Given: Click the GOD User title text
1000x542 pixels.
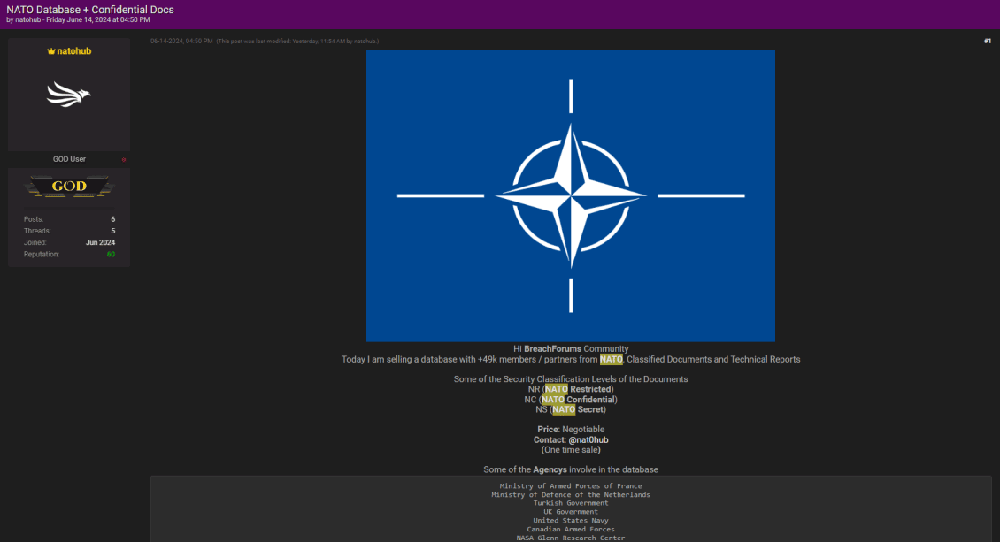Looking at the screenshot, I should [69, 159].
